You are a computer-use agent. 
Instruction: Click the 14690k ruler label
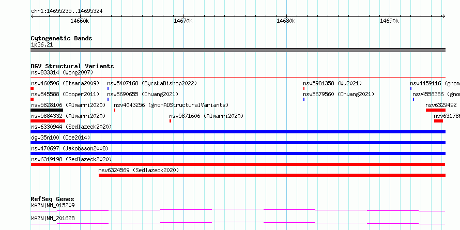(389, 21)
